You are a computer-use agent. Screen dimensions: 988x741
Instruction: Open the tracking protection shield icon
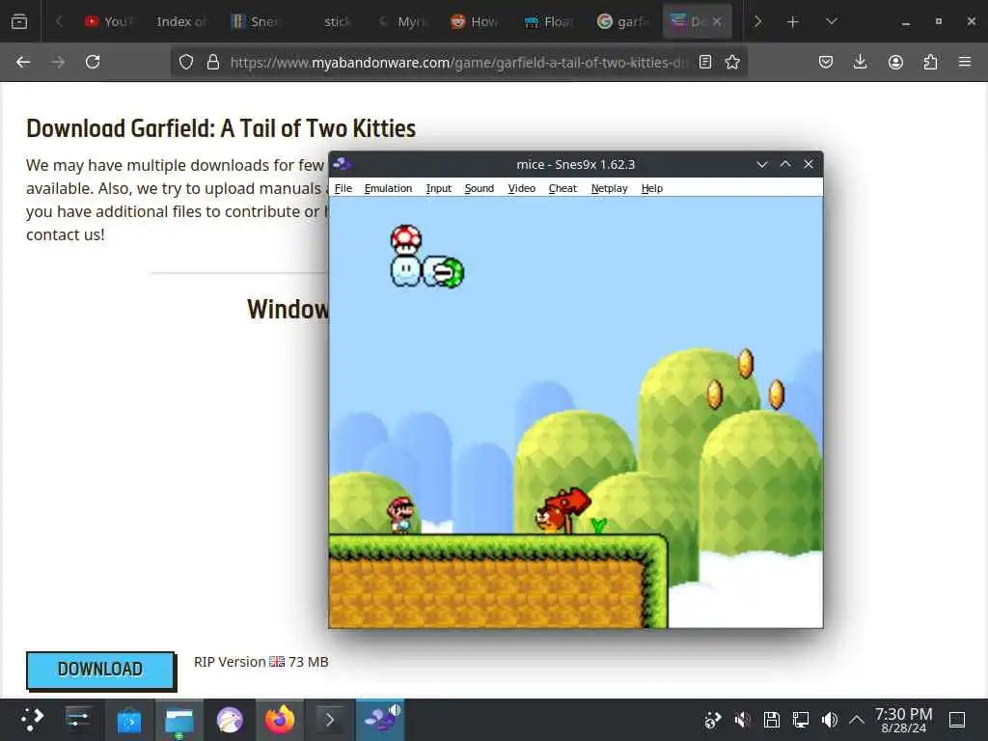point(186,62)
